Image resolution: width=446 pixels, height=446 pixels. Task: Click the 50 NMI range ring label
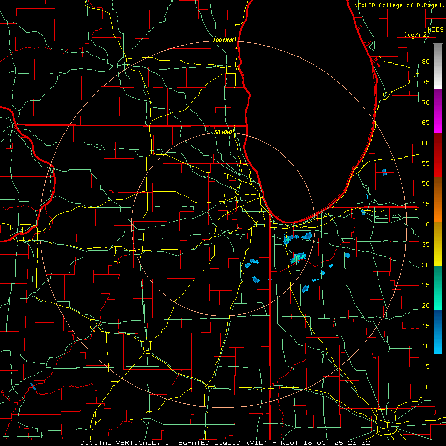(223, 132)
